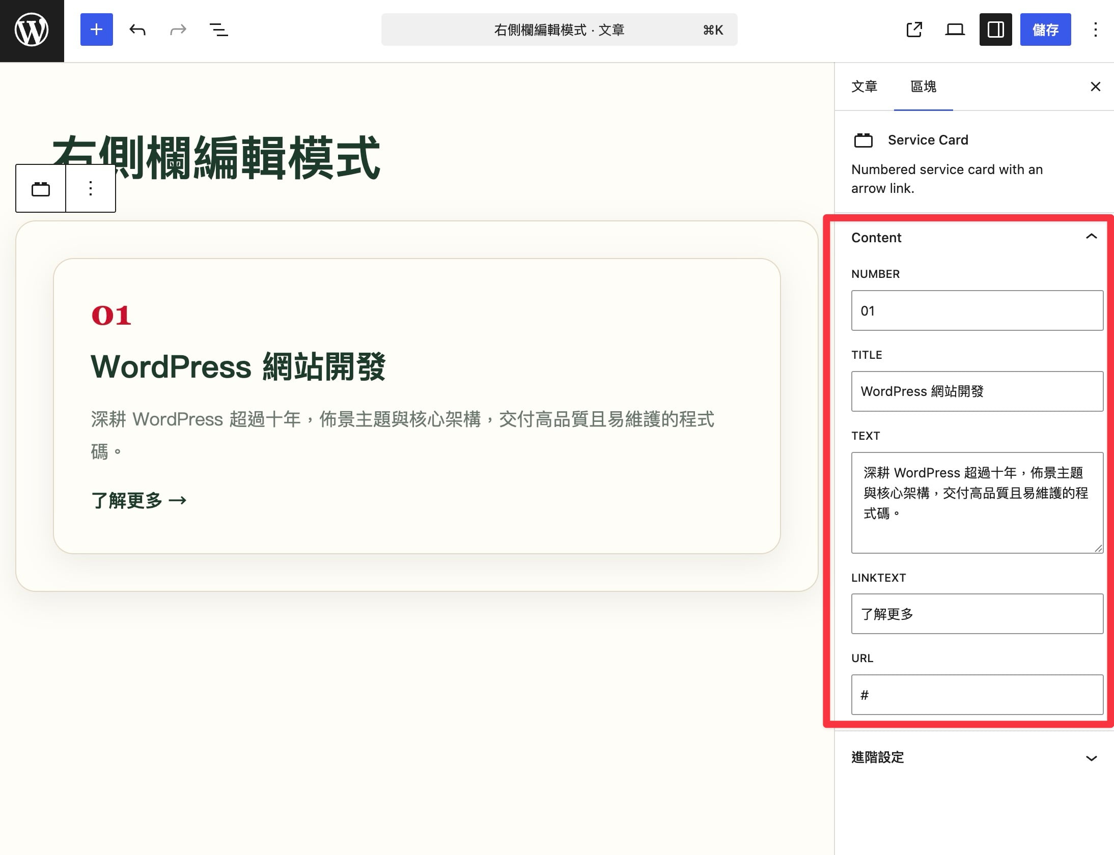
Task: Click the WordPress logo to exit editor
Action: [32, 31]
